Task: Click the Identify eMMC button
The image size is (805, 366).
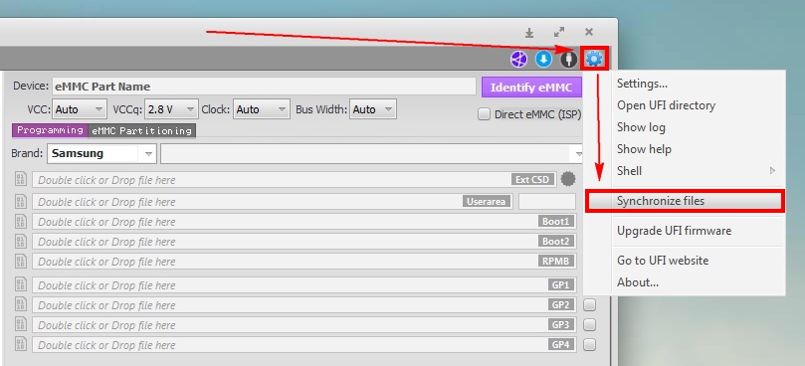Action: coord(531,88)
